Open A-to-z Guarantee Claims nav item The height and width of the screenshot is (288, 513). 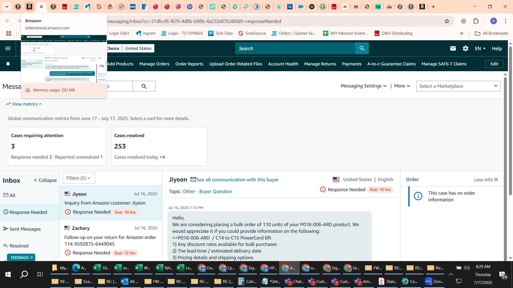[x=391, y=64]
